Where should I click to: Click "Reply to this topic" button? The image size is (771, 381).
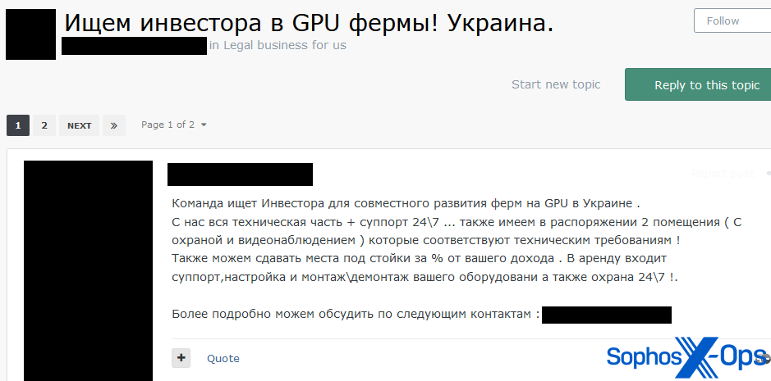(697, 84)
